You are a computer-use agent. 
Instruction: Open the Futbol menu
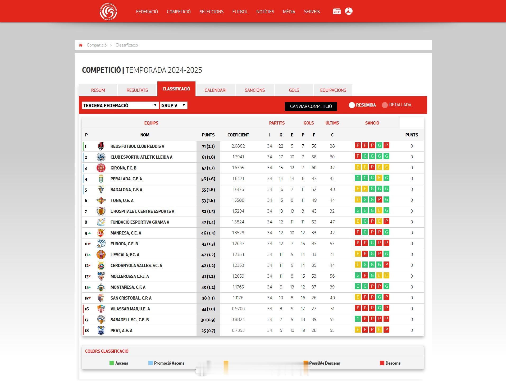(x=240, y=12)
